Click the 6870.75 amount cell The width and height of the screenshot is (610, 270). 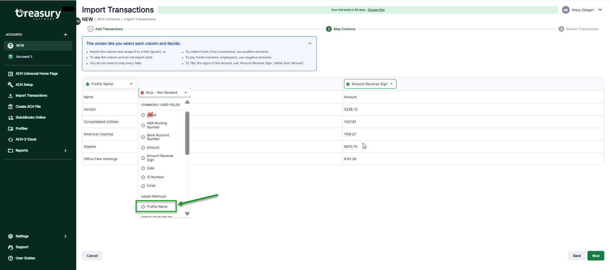coord(351,146)
